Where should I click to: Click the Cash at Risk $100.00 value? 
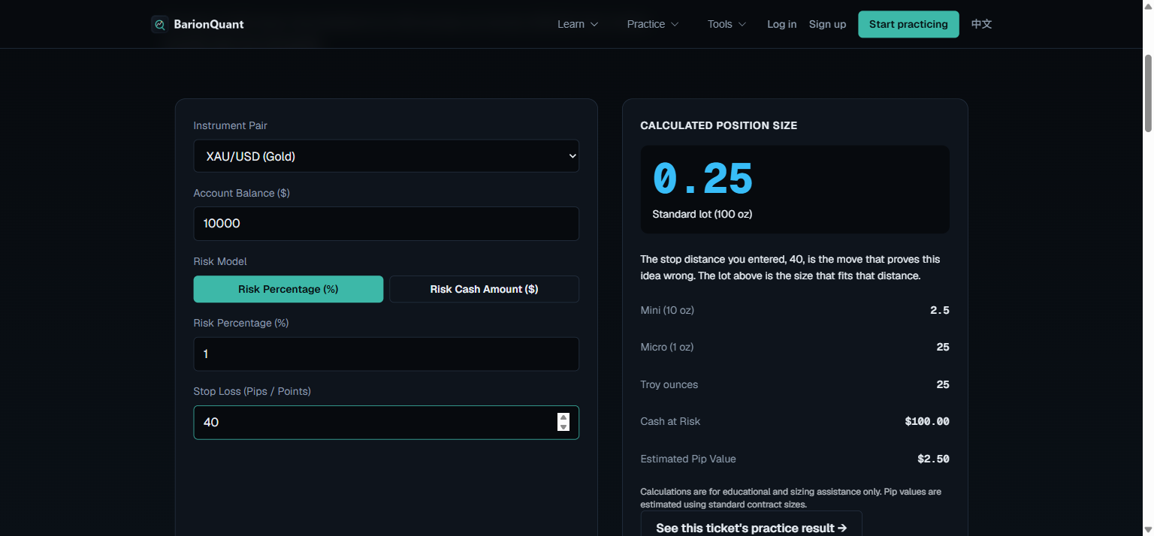click(927, 421)
